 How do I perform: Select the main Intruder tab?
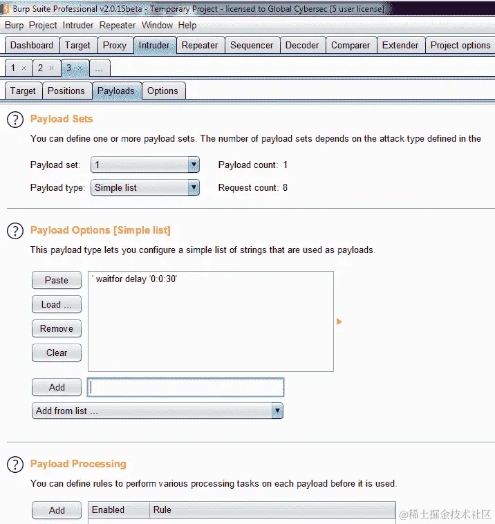[154, 45]
